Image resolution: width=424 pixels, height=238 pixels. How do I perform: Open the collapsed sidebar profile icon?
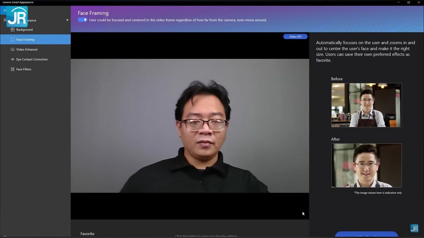pyautogui.click(x=5, y=20)
